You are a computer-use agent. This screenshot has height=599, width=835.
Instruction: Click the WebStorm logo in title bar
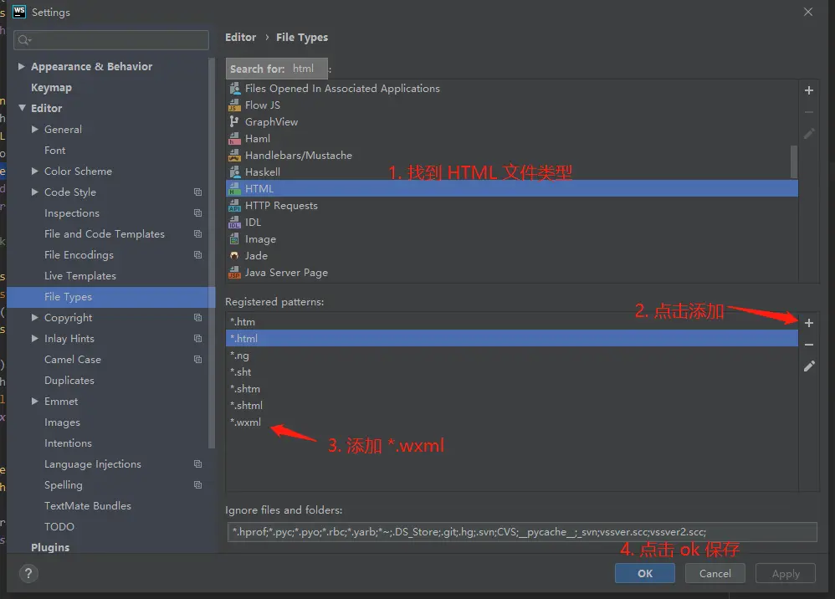pyautogui.click(x=19, y=12)
